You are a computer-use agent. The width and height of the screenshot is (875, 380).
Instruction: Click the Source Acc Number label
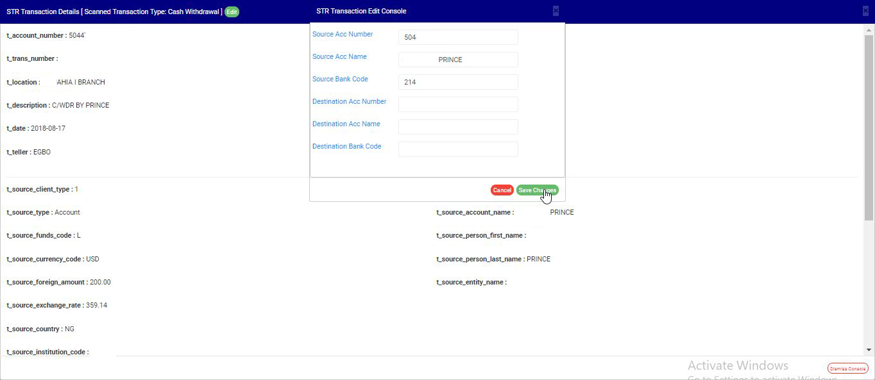[x=343, y=35]
